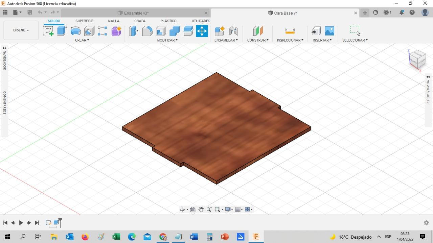Expand the INSPECCIONAR menu
This screenshot has width=433, height=243.
click(x=290, y=40)
